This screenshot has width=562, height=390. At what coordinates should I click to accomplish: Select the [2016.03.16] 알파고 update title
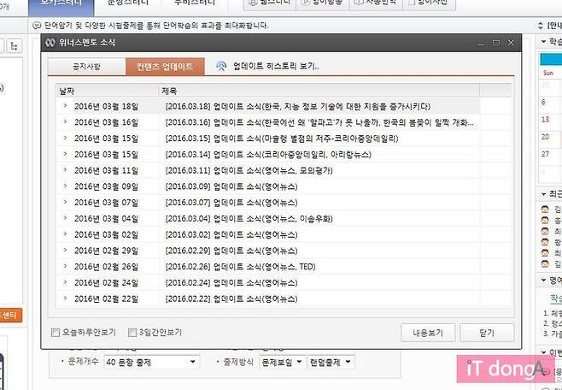click(319, 122)
